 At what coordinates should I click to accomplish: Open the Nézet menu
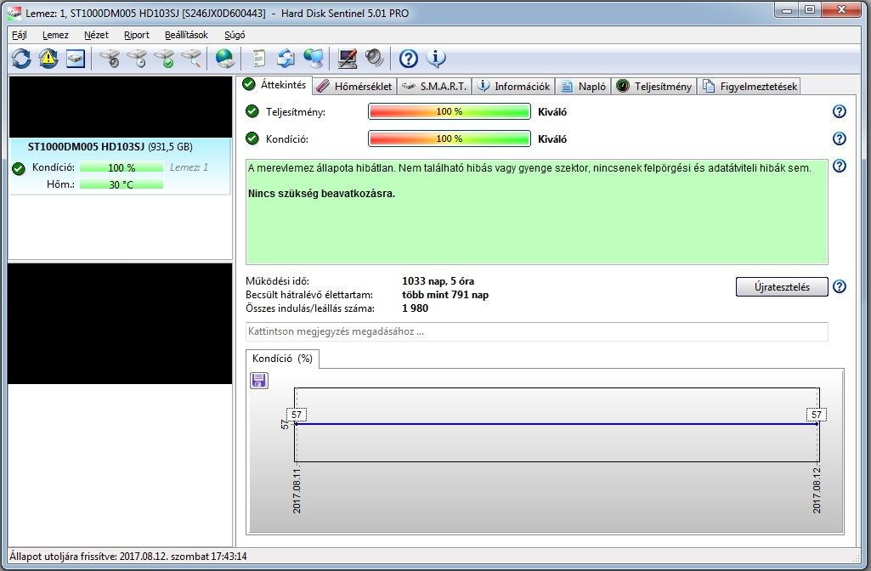pyautogui.click(x=96, y=35)
